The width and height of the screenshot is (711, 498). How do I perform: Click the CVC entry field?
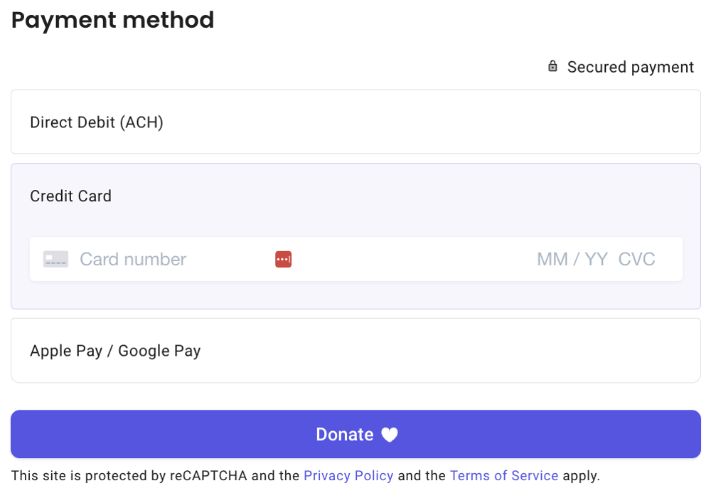(636, 259)
